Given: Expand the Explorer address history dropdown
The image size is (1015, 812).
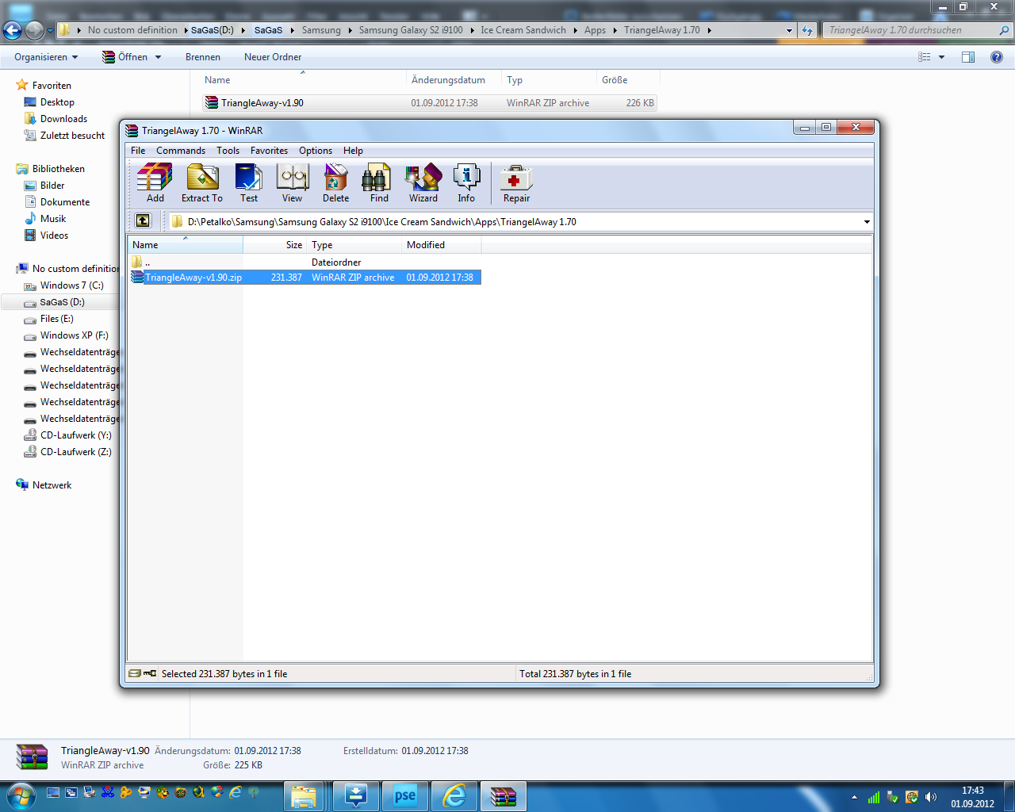Looking at the screenshot, I should coord(789,30).
